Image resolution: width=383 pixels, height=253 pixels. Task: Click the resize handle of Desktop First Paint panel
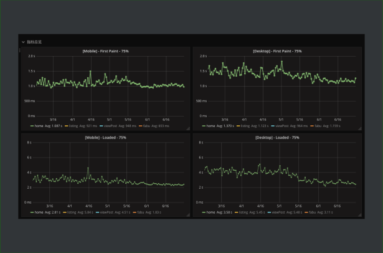[x=360, y=128]
